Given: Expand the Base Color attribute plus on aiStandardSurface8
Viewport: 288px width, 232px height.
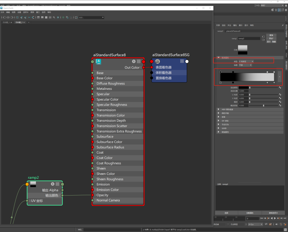Looking at the screenshot, I should click(95, 78).
